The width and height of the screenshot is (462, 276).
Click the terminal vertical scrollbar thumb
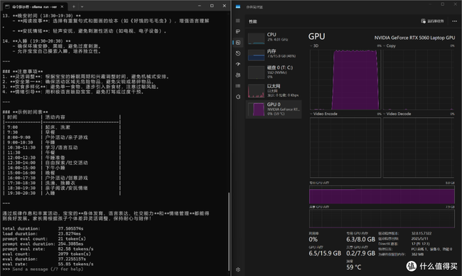tap(229, 231)
